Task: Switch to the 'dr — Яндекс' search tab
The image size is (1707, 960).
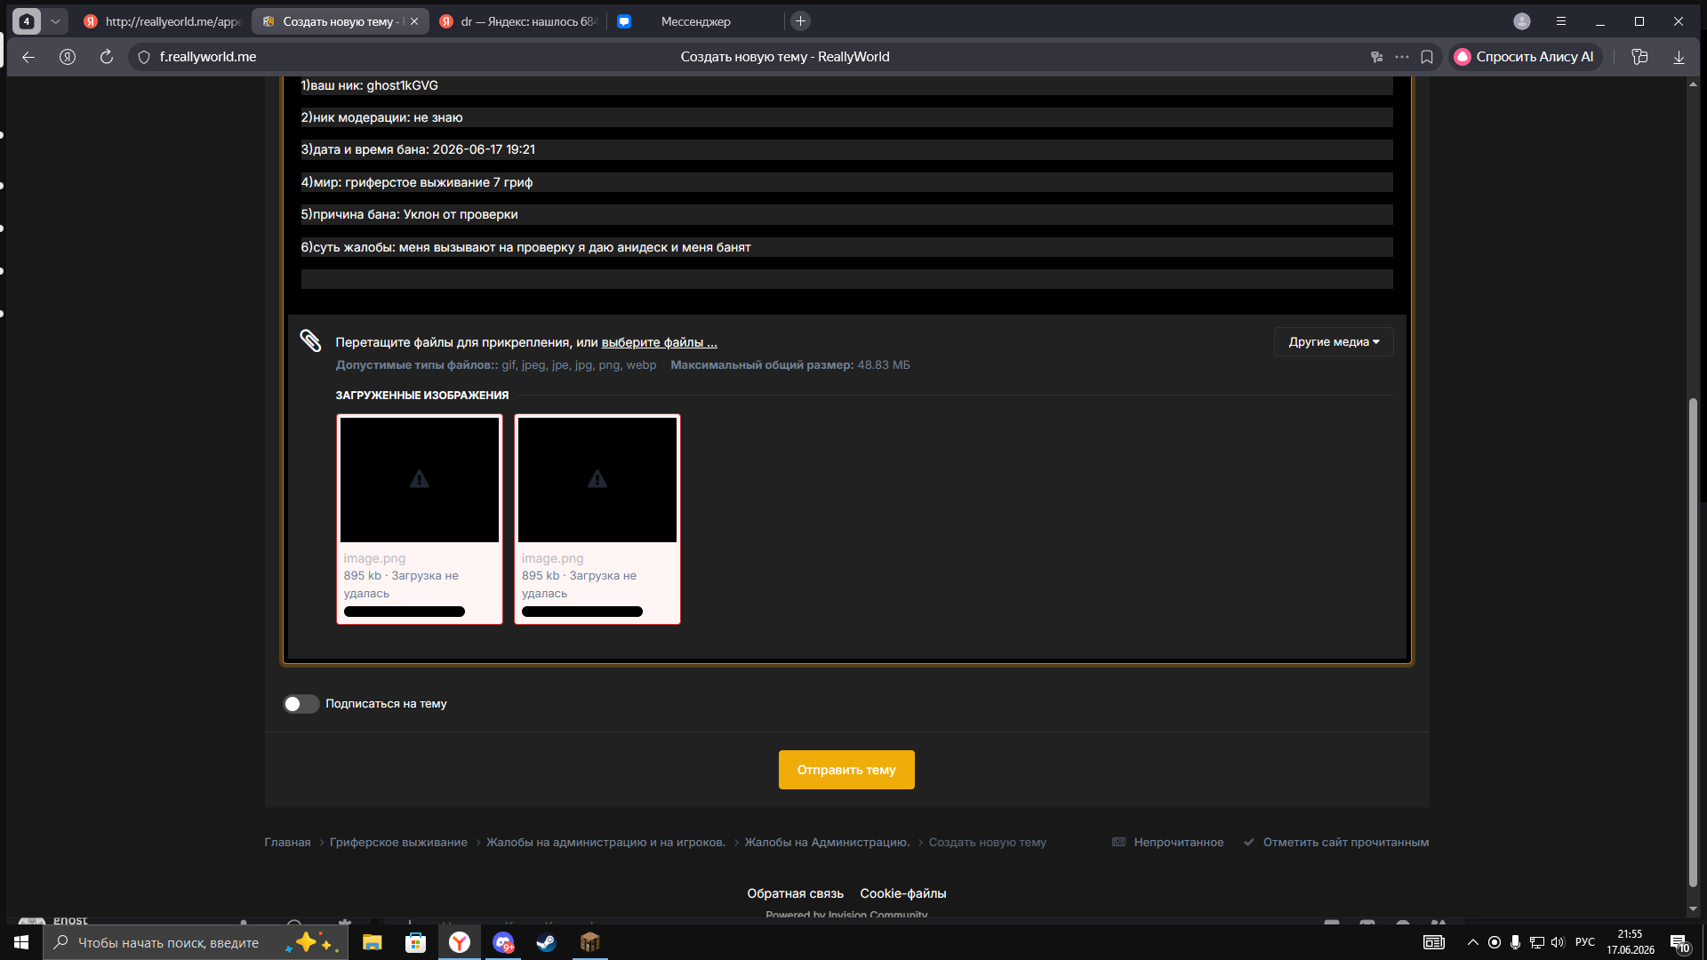Action: pyautogui.click(x=518, y=21)
